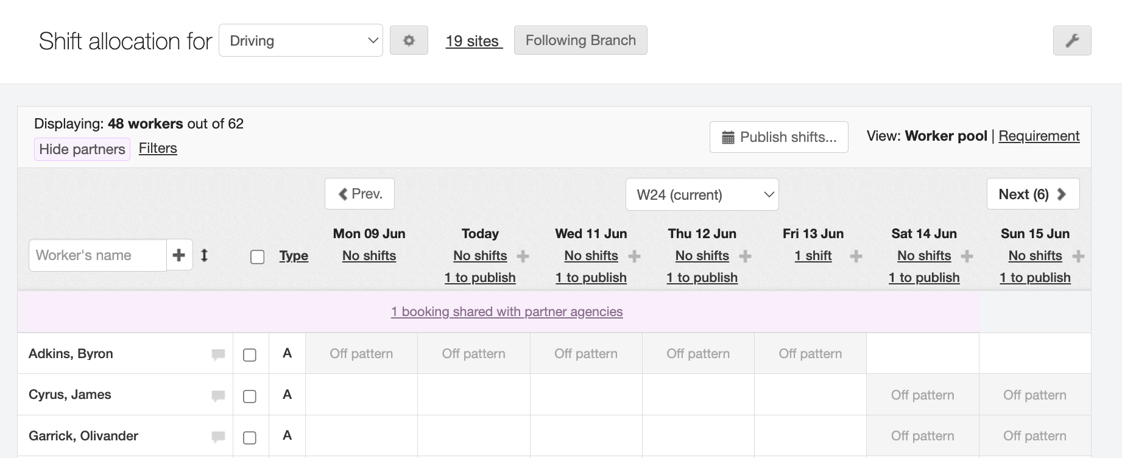Switch to the Requirement view
The width and height of the screenshot is (1122, 458).
(x=1039, y=136)
